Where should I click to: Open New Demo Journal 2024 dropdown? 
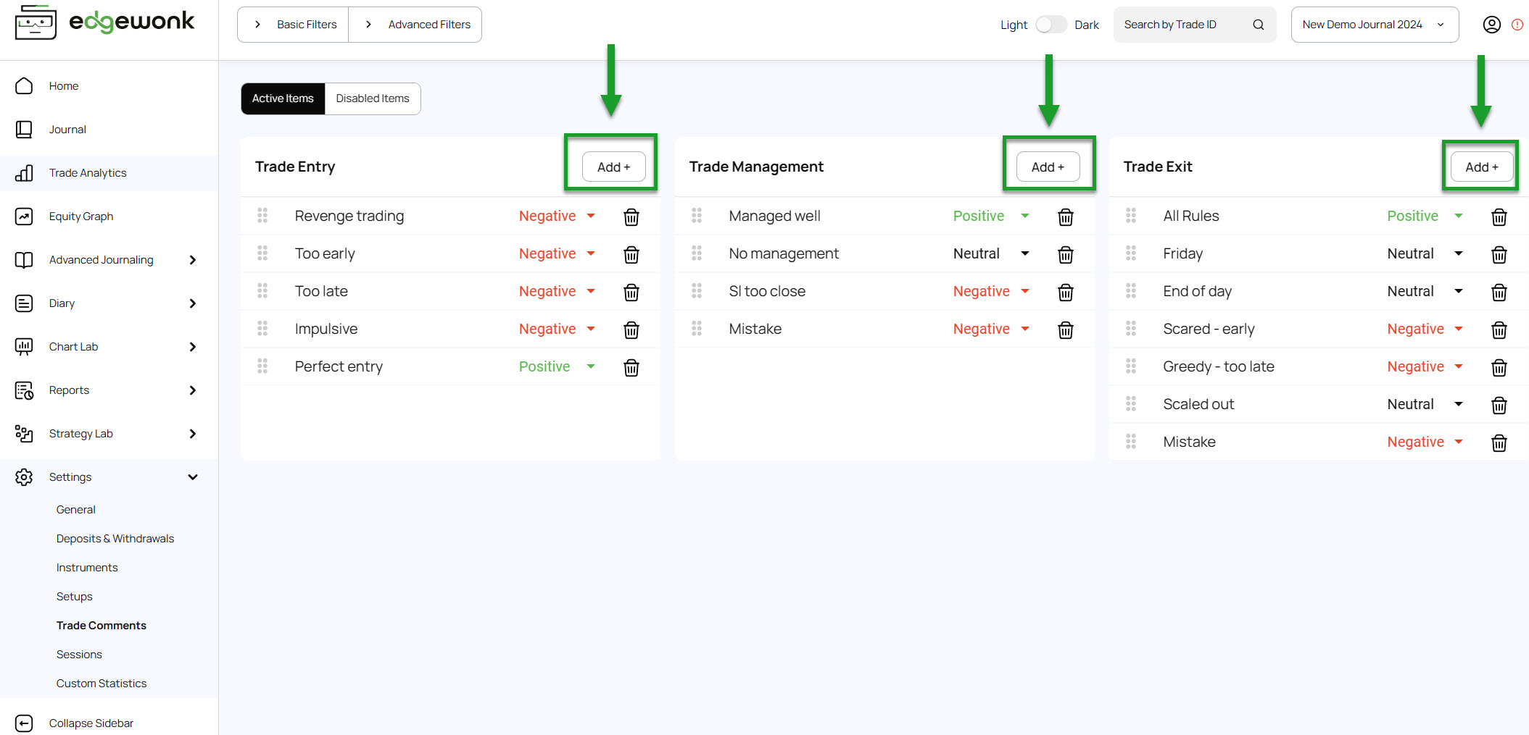point(1374,25)
